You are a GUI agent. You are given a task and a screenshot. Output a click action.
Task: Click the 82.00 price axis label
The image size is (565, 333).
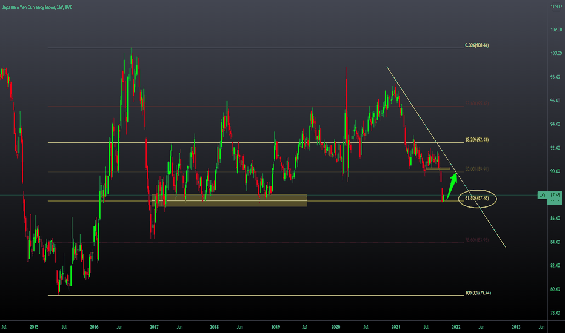[x=556, y=266]
